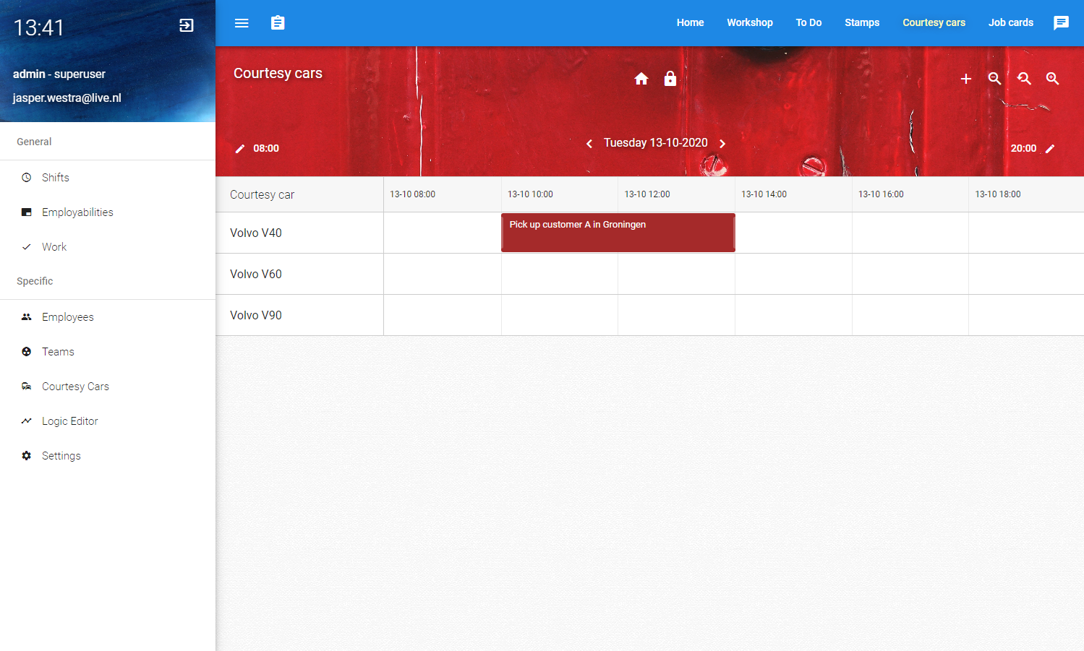Viewport: 1084px width, 651px height.
Task: Switch to the To Do tab
Action: 808,22
